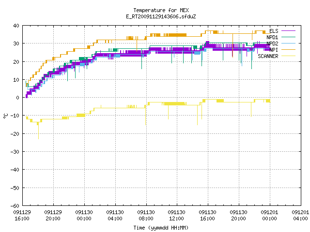The width and height of the screenshot is (310, 232).
Task: Click the SCANNER legend label
Action: click(x=268, y=56)
